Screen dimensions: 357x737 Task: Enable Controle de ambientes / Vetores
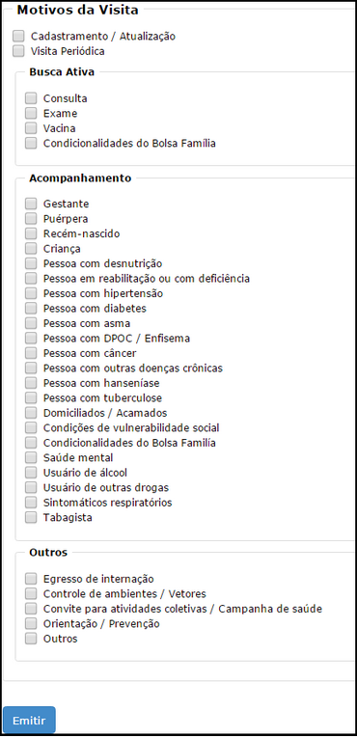pos(31,593)
